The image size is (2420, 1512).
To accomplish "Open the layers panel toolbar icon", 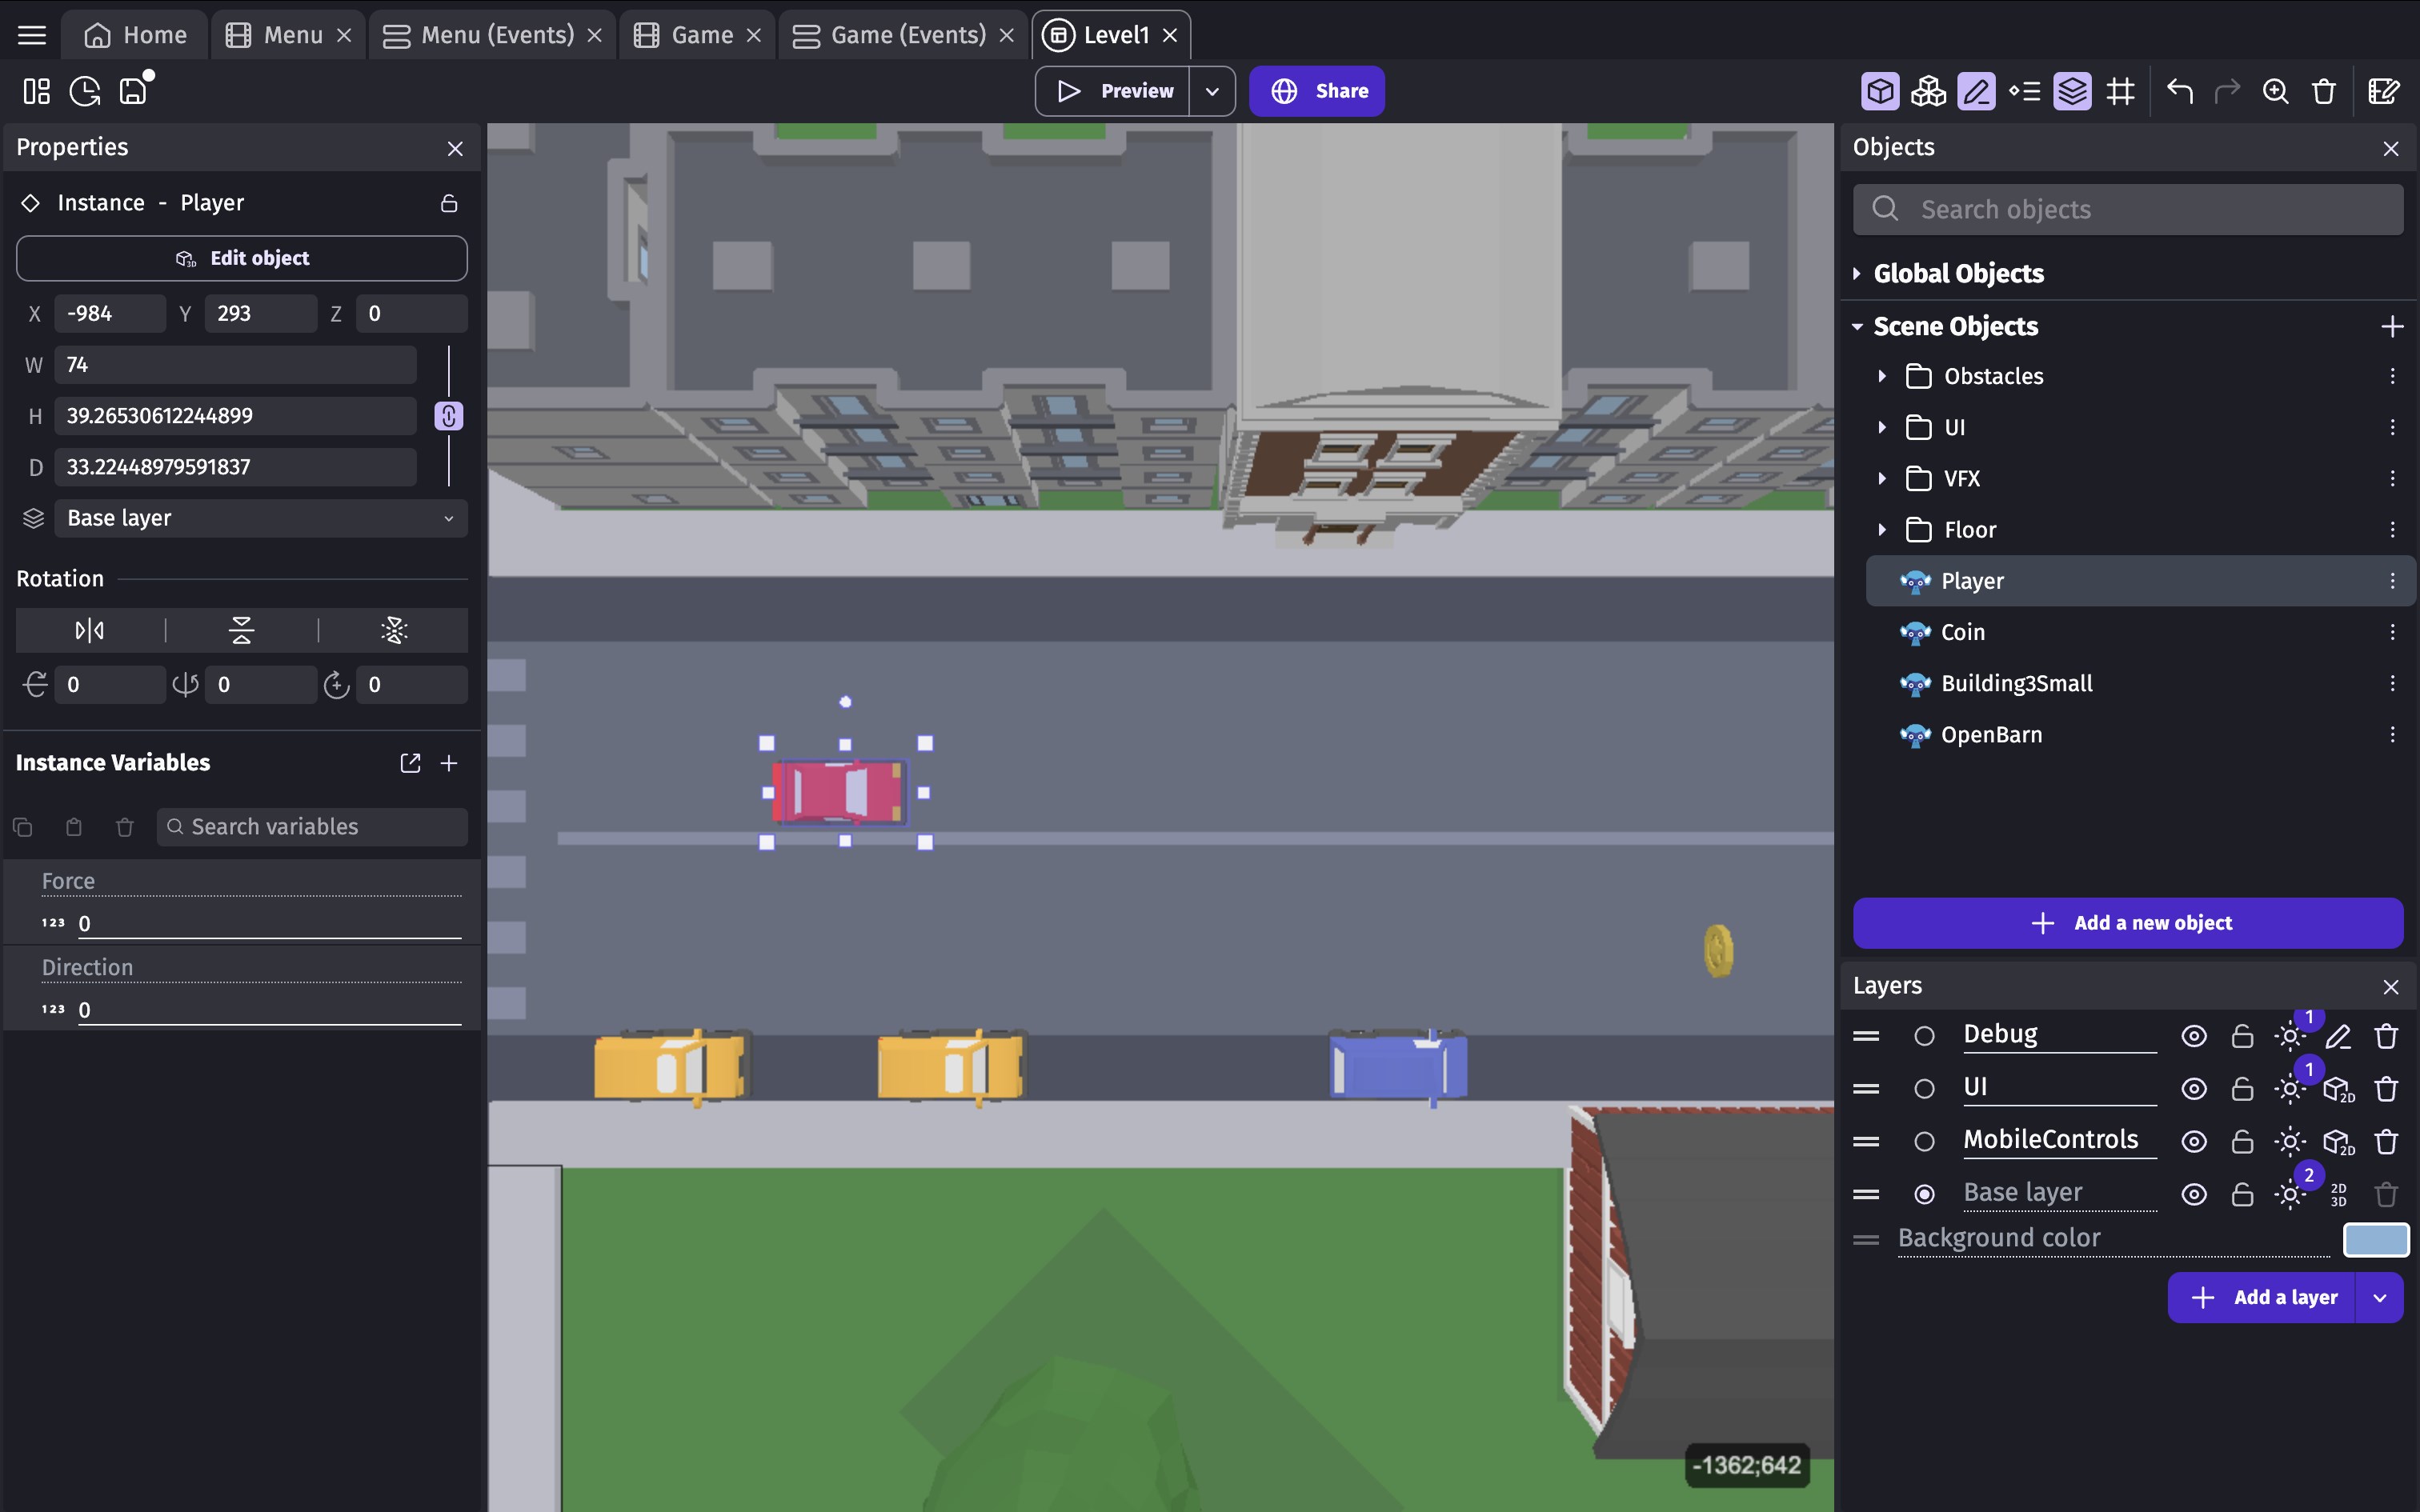I will coord(2072,92).
